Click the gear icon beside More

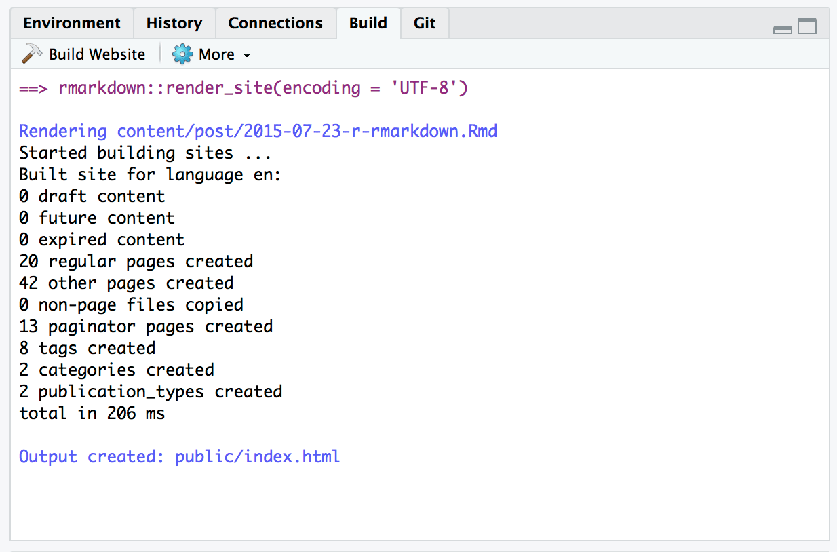pos(182,54)
